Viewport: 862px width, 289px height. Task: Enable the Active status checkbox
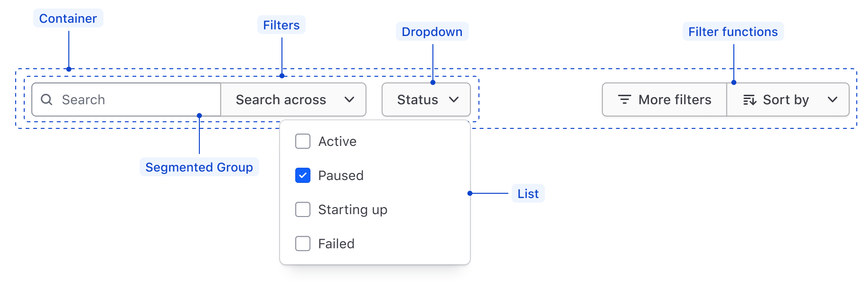click(302, 141)
